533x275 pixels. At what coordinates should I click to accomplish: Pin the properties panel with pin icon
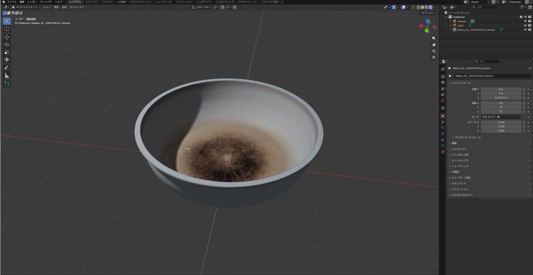pyautogui.click(x=529, y=68)
